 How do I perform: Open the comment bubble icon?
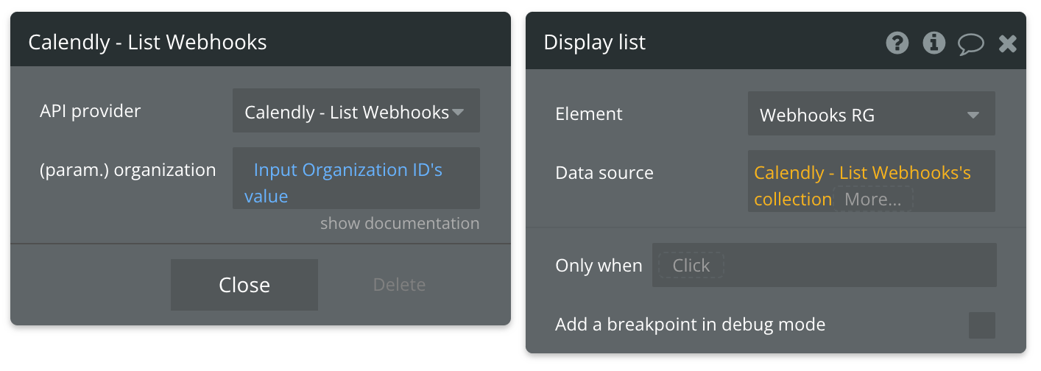point(971,44)
